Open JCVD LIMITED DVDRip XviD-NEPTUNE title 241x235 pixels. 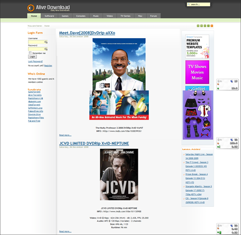[94, 143]
